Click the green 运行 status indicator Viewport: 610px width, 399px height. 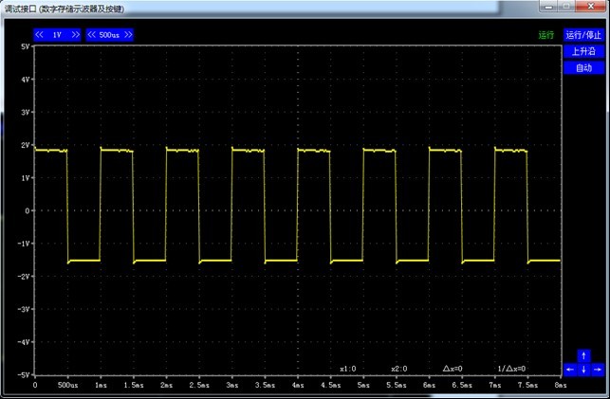point(545,35)
